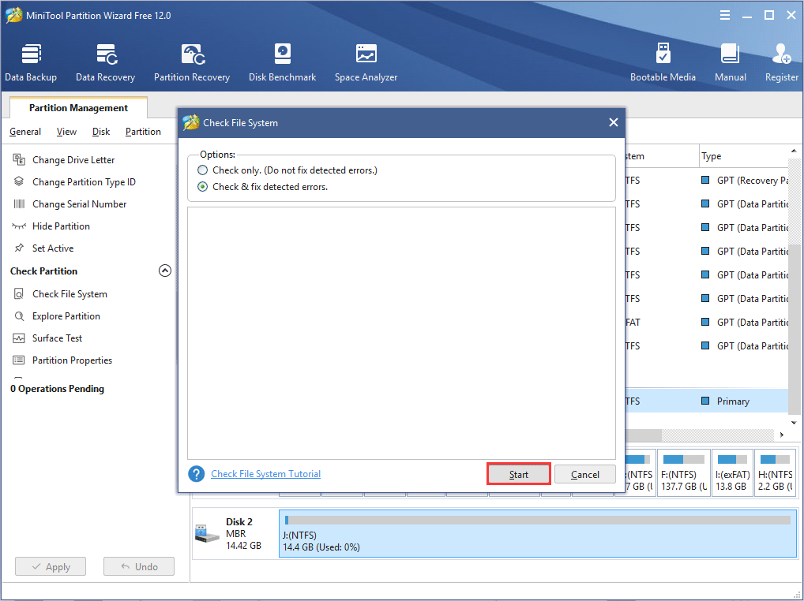Open Explore Partition
The width and height of the screenshot is (804, 601).
click(x=56, y=315)
